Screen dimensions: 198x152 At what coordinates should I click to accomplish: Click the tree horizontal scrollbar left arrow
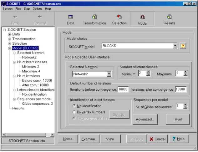(x=4, y=135)
